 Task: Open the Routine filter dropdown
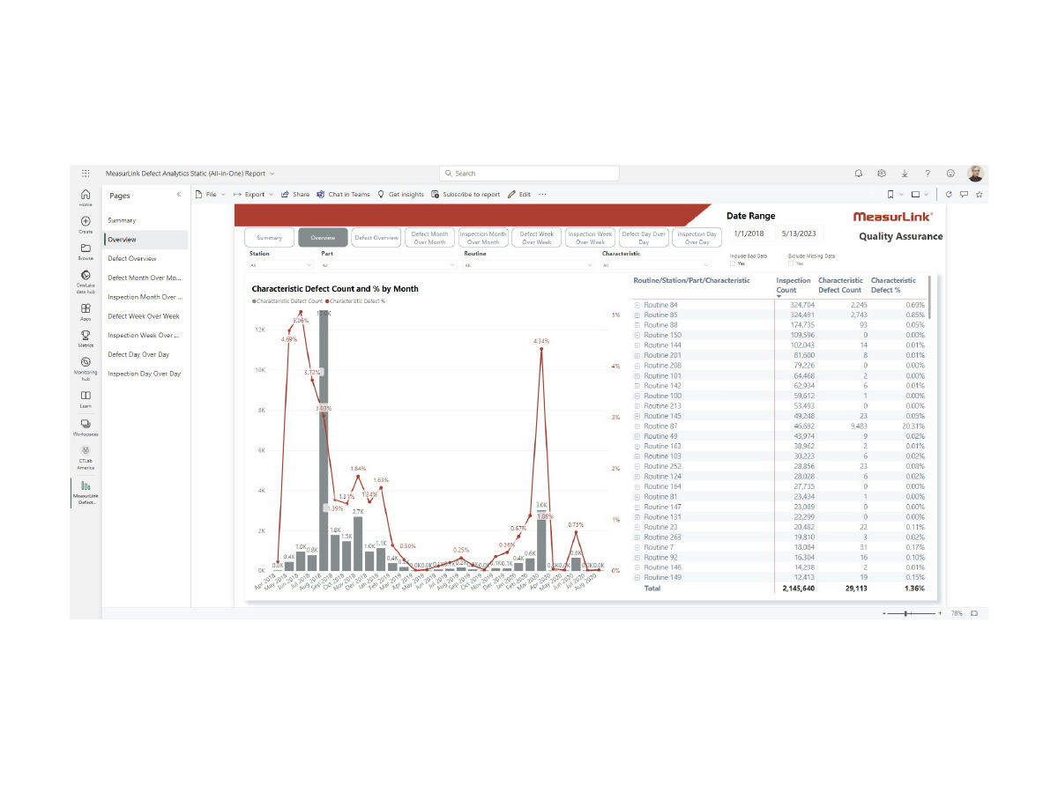pos(527,264)
